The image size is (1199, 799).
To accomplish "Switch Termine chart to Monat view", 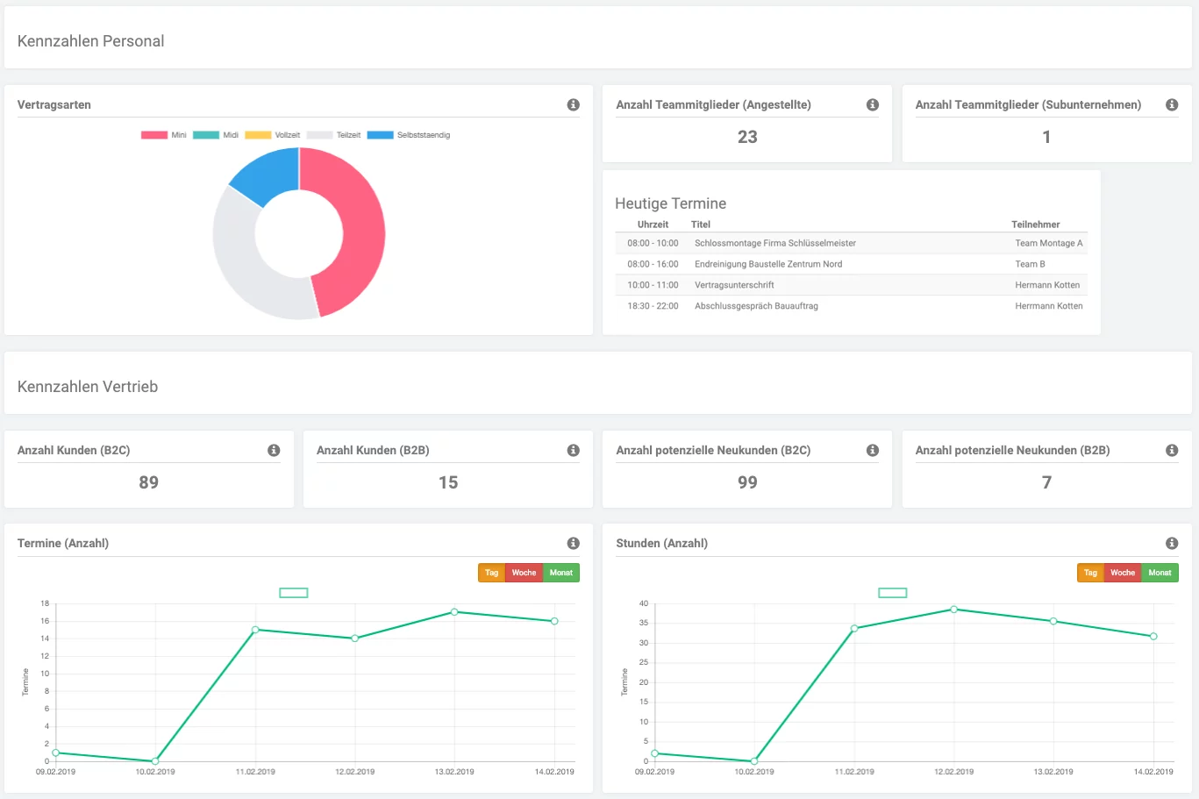I will [x=561, y=573].
